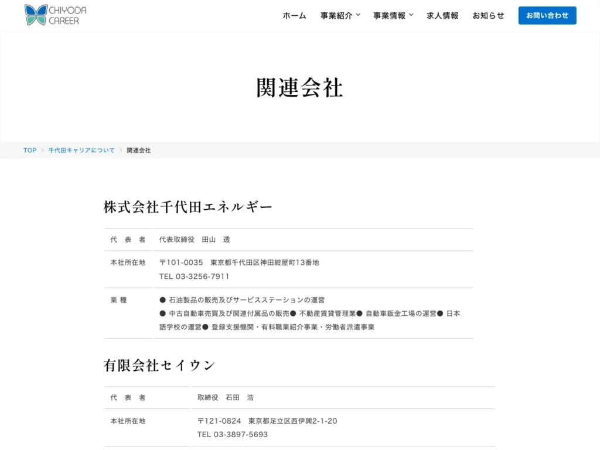Select the 業種 row label
Screen dimensions: 600x450
118,300
